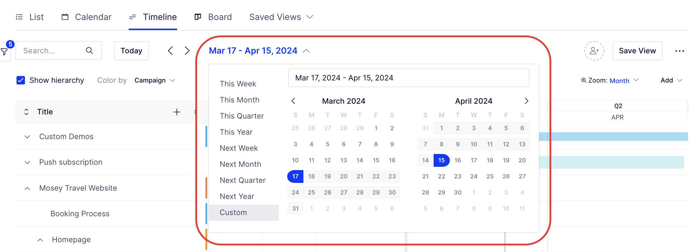The width and height of the screenshot is (700, 252).
Task: Add a column with the plus icon
Action: 177,112
